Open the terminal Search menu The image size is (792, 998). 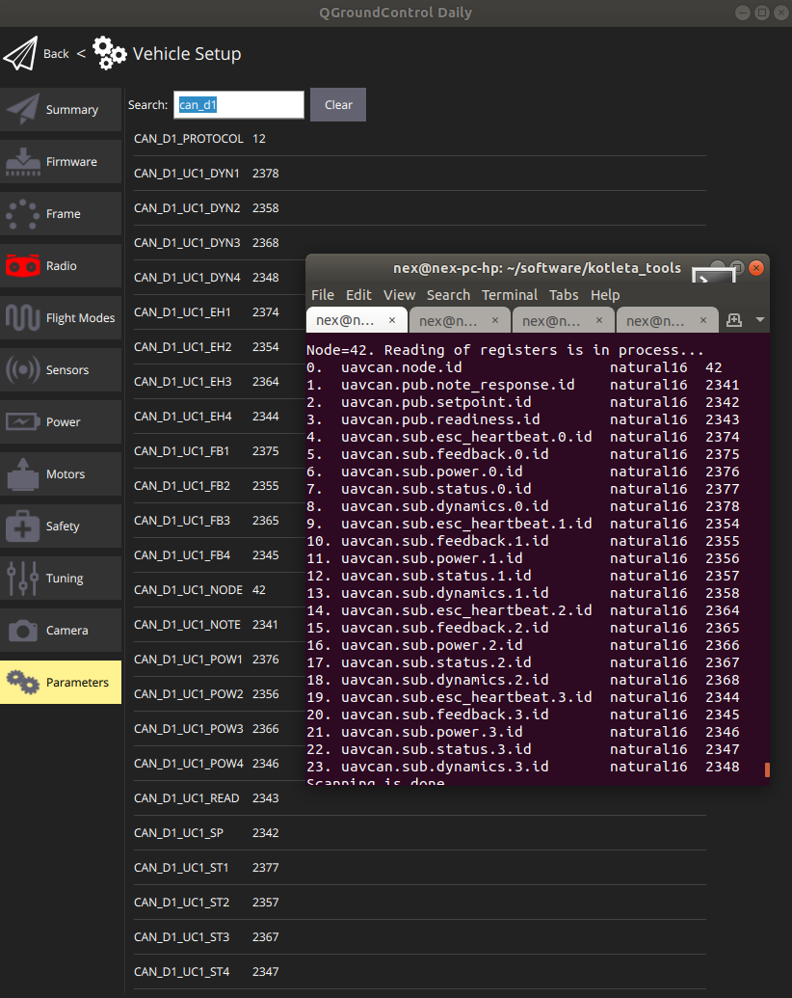[x=448, y=295]
